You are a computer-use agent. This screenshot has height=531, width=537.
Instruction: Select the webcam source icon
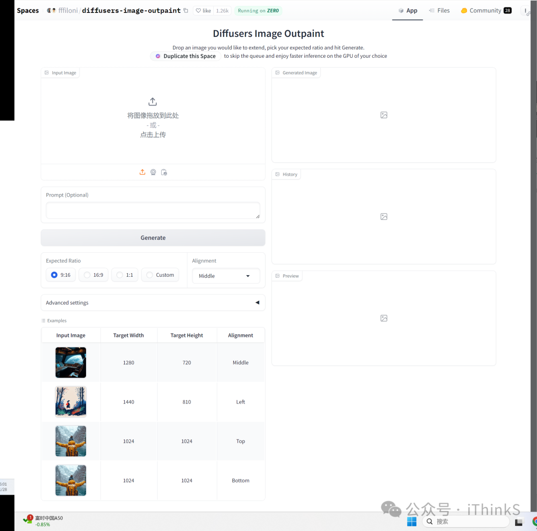153,172
